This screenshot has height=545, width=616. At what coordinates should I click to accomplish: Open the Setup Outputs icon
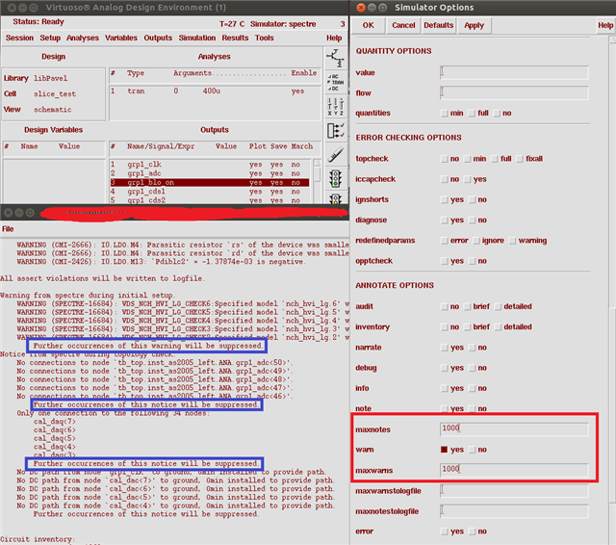pyautogui.click(x=335, y=129)
